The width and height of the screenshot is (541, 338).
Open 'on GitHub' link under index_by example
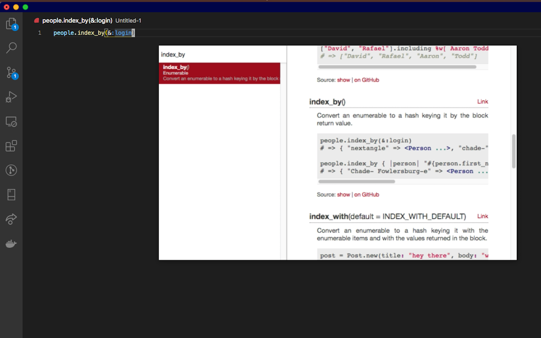(x=366, y=194)
